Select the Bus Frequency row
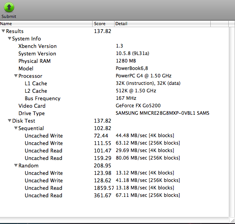 (x=114, y=98)
